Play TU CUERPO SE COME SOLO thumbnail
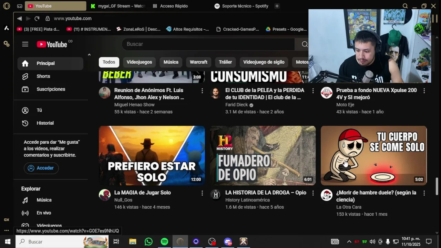This screenshot has width=441, height=248. (x=374, y=156)
